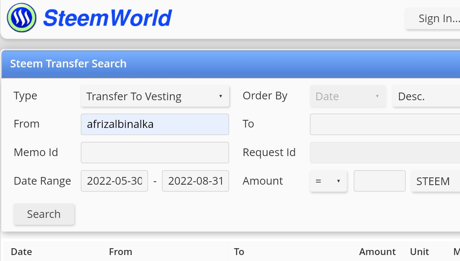Open the STEEM currency unit dropdown
The width and height of the screenshot is (460, 261).
436,181
